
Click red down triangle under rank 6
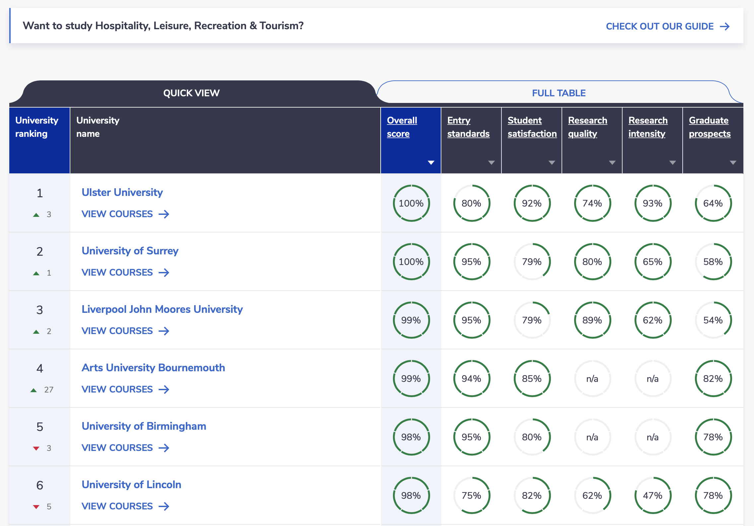36,507
